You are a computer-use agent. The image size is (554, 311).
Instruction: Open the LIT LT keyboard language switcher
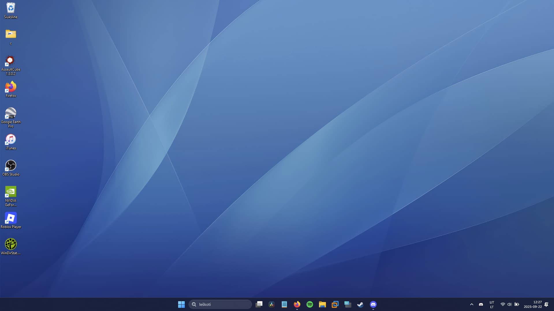point(492,304)
